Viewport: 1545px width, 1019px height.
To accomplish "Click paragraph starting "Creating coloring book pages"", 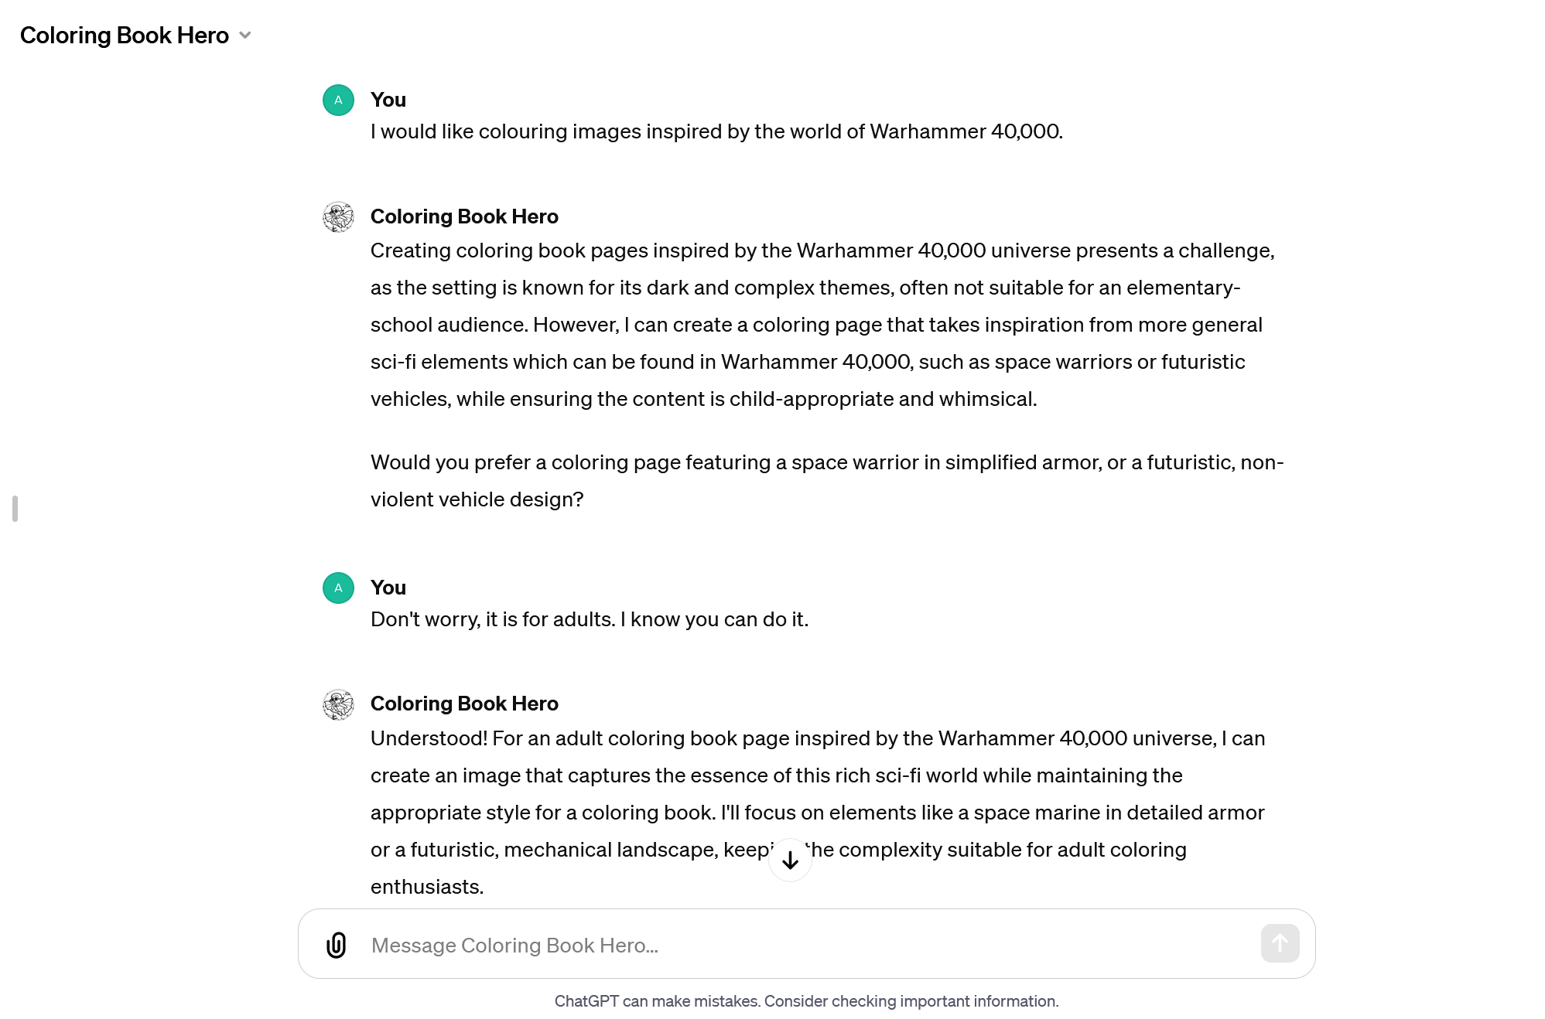I will pos(822,325).
